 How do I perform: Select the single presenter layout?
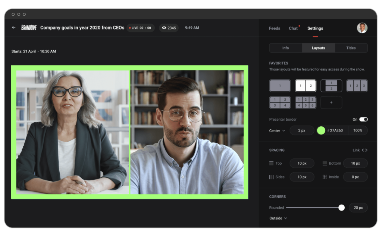[x=280, y=86]
